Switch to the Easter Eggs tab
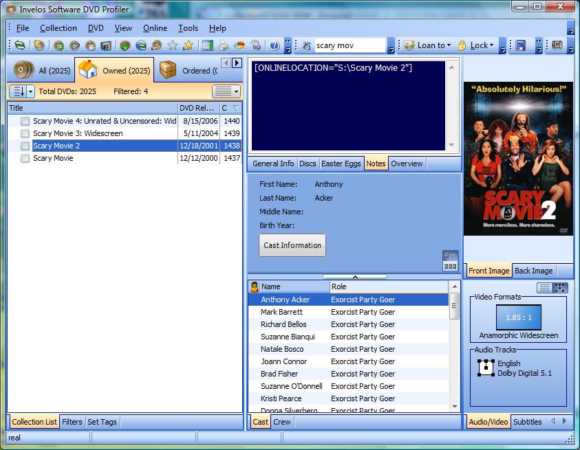Screen dimensions: 580x450 pos(341,164)
